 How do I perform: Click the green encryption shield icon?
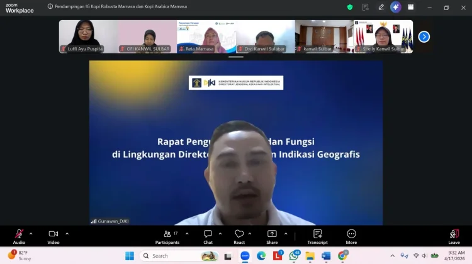click(x=350, y=7)
